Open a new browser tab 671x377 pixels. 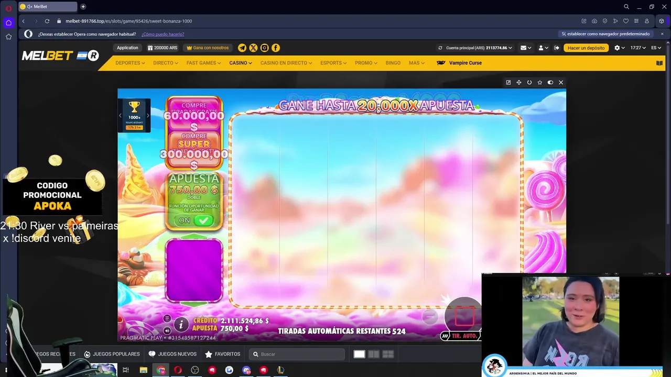tap(83, 7)
